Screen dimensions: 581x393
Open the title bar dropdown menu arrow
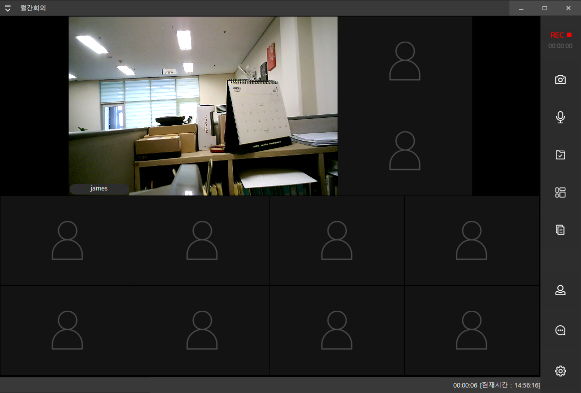coord(8,8)
